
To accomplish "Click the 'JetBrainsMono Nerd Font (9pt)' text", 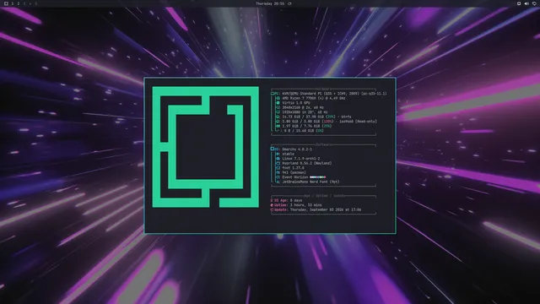I will click(311, 182).
